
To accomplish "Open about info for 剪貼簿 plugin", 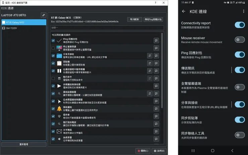I will 156,63.
